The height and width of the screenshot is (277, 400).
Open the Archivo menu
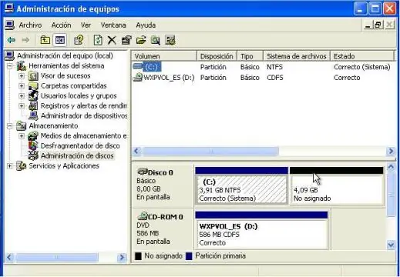coord(30,25)
